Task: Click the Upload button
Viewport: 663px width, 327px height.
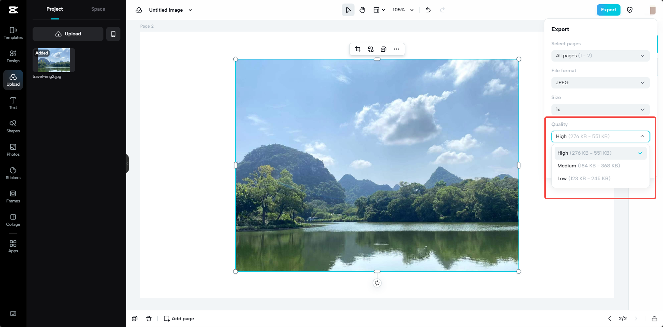Action: click(68, 34)
